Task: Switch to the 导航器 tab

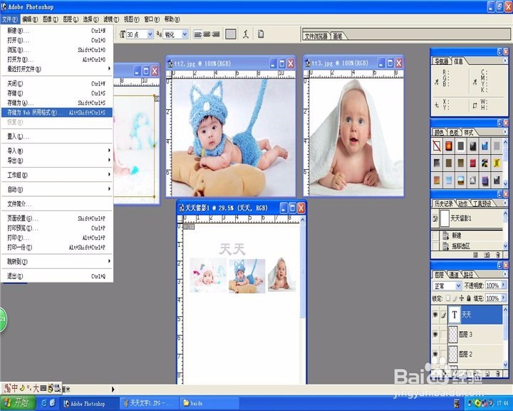Action: click(442, 61)
